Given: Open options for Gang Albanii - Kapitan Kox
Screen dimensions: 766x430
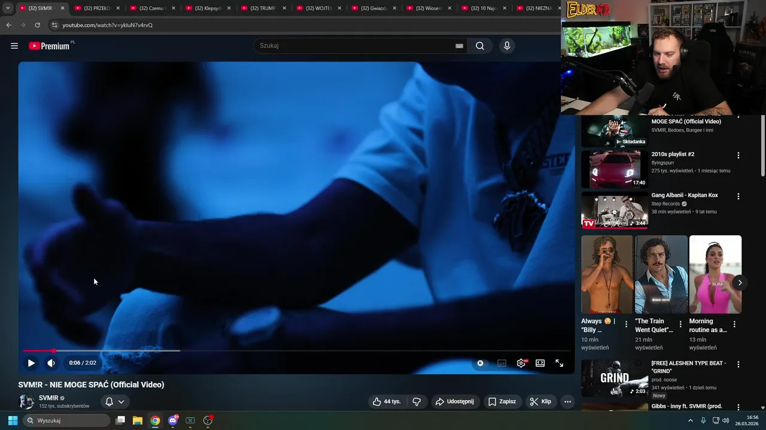Looking at the screenshot, I should [738, 196].
